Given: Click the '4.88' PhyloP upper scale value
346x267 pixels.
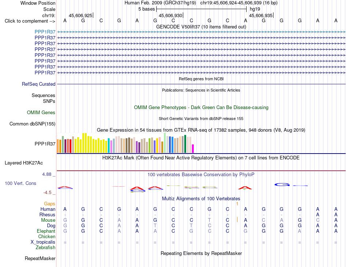Looking at the screenshot, I should tap(47, 174).
